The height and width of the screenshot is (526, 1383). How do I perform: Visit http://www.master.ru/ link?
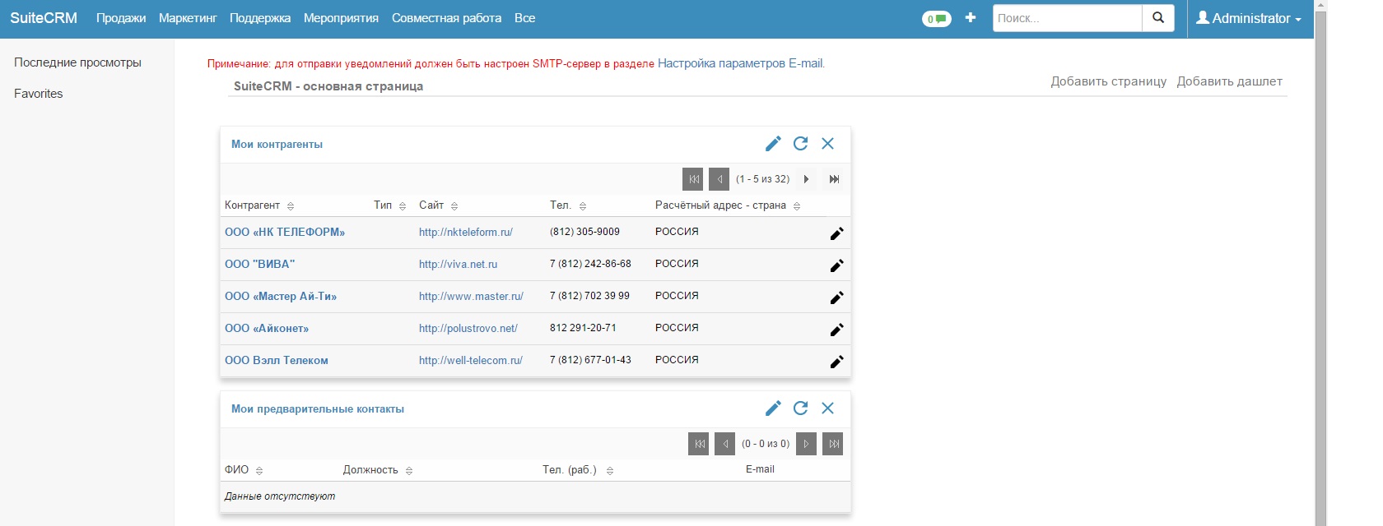(471, 296)
